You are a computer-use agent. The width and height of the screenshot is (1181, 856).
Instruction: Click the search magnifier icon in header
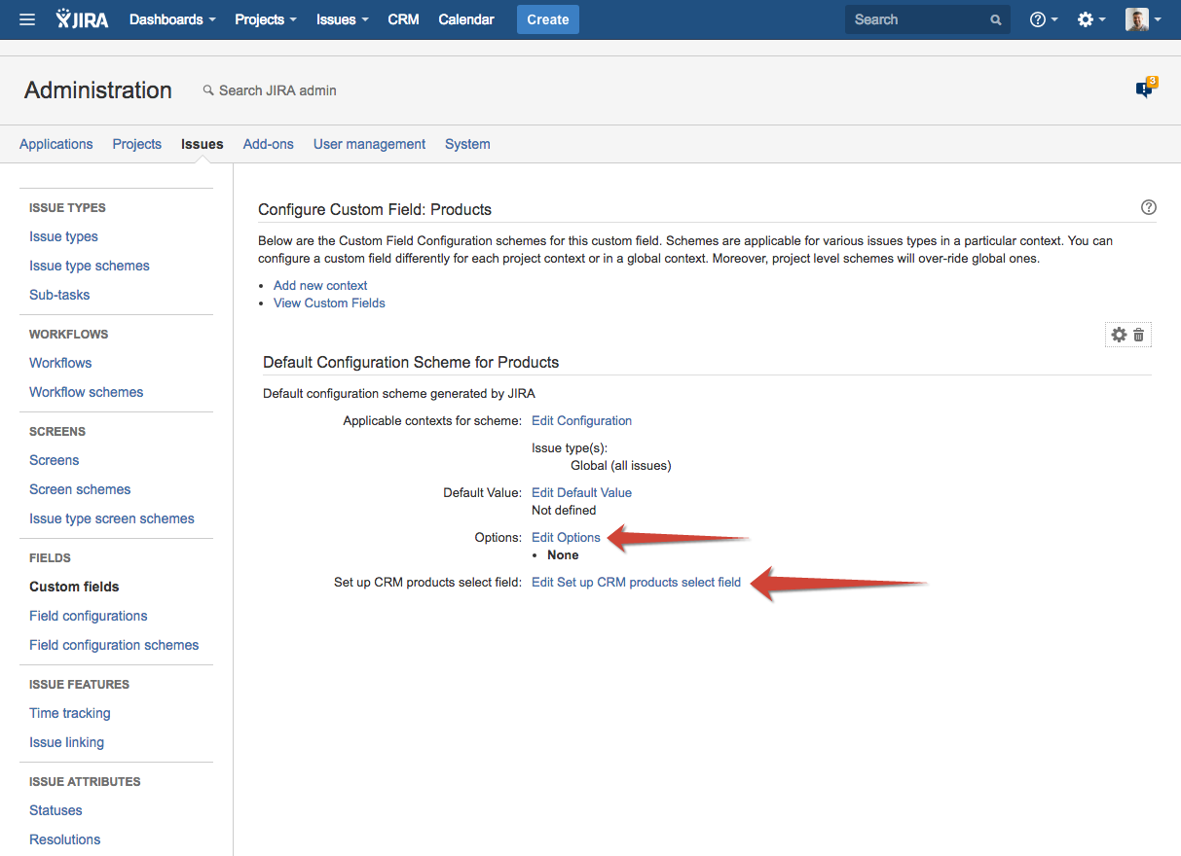[995, 19]
